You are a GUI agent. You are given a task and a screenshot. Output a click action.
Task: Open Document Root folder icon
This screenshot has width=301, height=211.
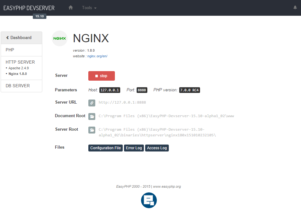(92, 116)
